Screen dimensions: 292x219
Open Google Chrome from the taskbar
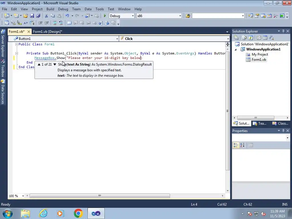click(78, 213)
